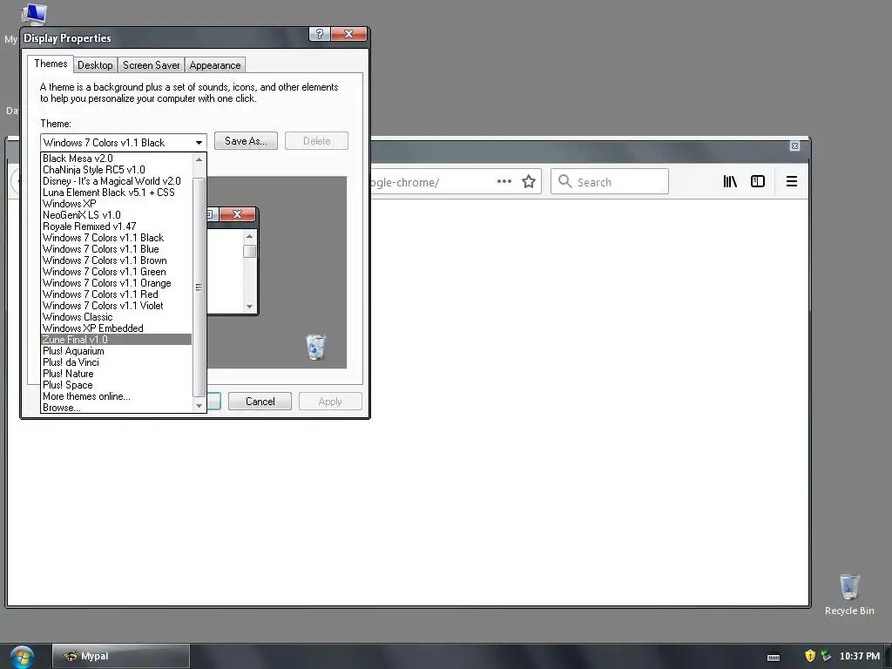Switch to the Desktop tab
This screenshot has height=669, width=892.
click(x=95, y=64)
